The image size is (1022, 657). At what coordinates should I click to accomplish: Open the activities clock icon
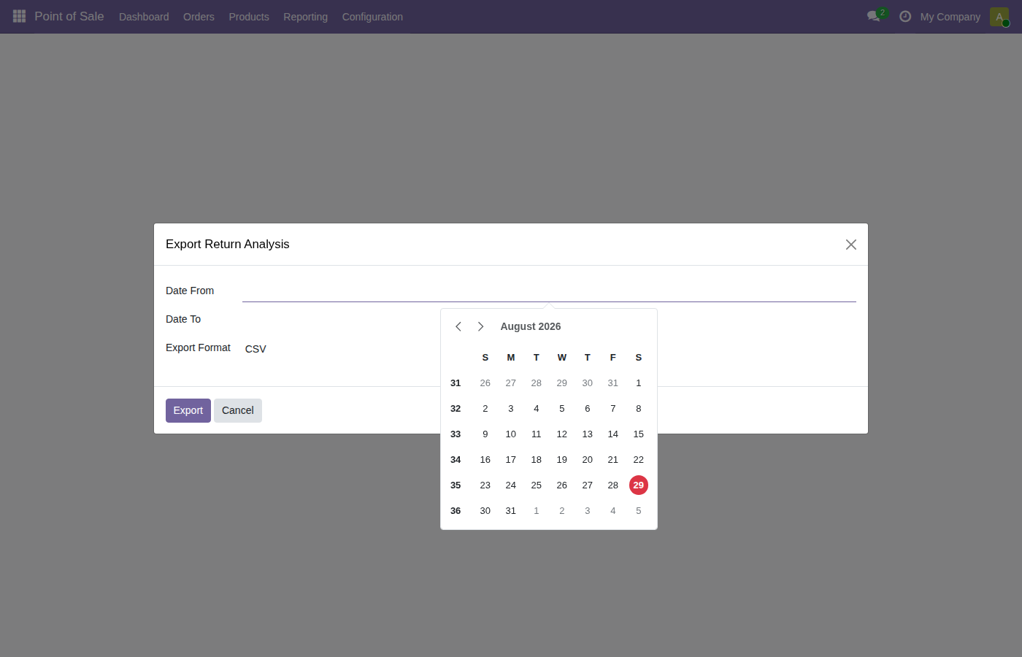(x=905, y=16)
